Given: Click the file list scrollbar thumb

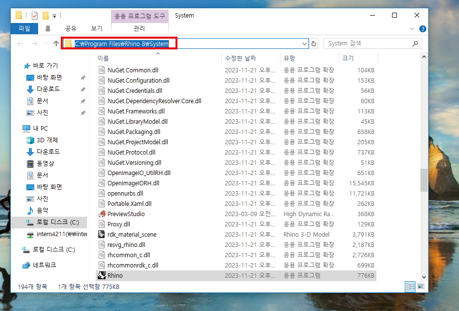Looking at the screenshot, I should pyautogui.click(x=424, y=180).
